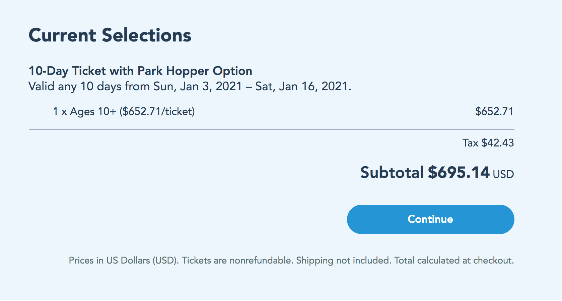Click the Subtotal label

[392, 173]
